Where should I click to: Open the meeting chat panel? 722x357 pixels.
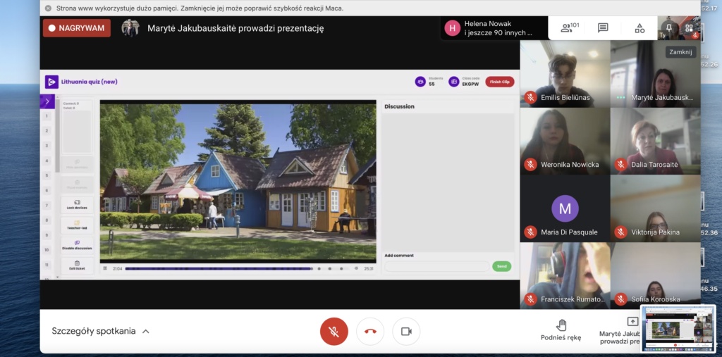603,28
